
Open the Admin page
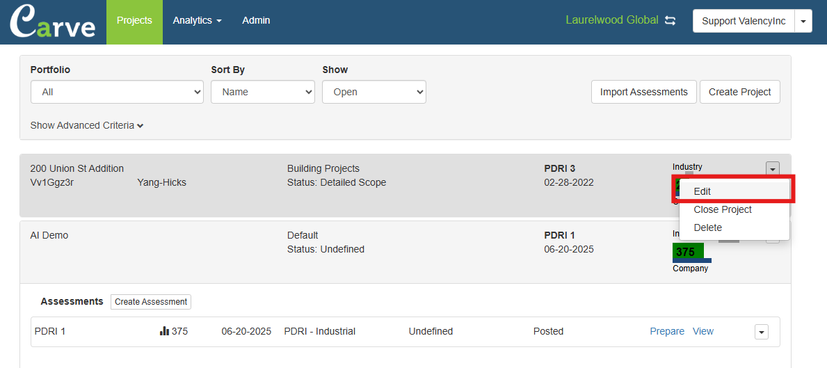256,21
